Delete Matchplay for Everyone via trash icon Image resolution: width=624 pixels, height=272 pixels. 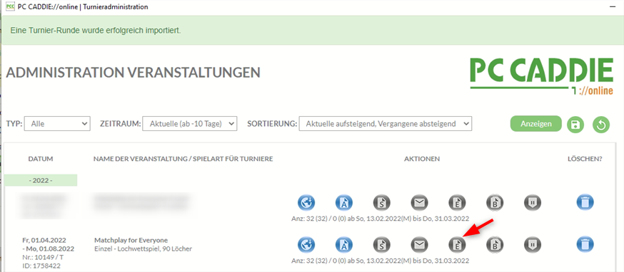585,244
